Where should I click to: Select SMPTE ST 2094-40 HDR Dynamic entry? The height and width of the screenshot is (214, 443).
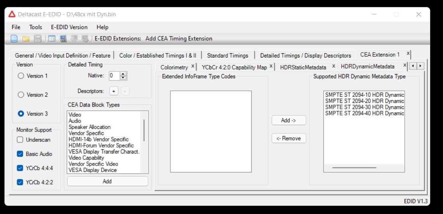pyautogui.click(x=364, y=113)
